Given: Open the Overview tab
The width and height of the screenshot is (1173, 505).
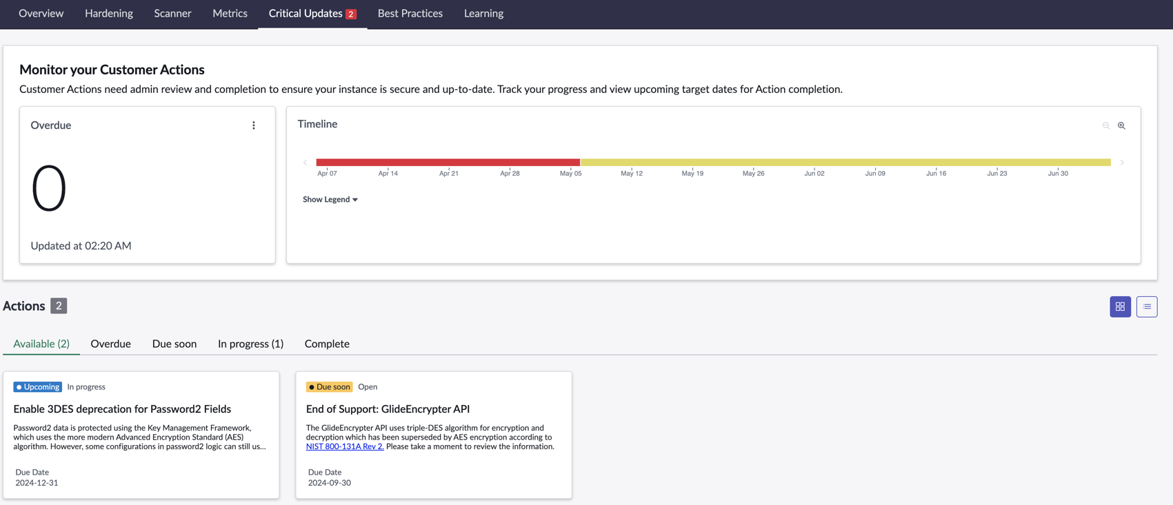Looking at the screenshot, I should tap(41, 13).
